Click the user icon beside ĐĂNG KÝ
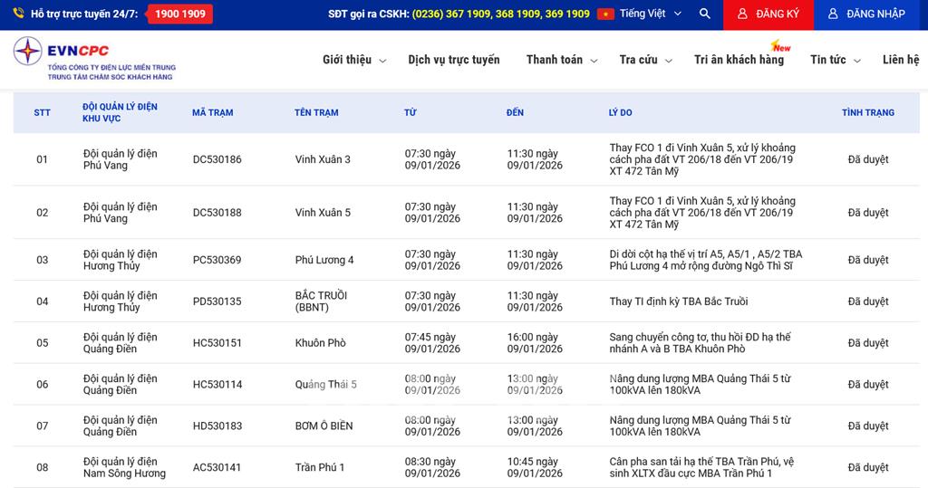 click(x=742, y=14)
